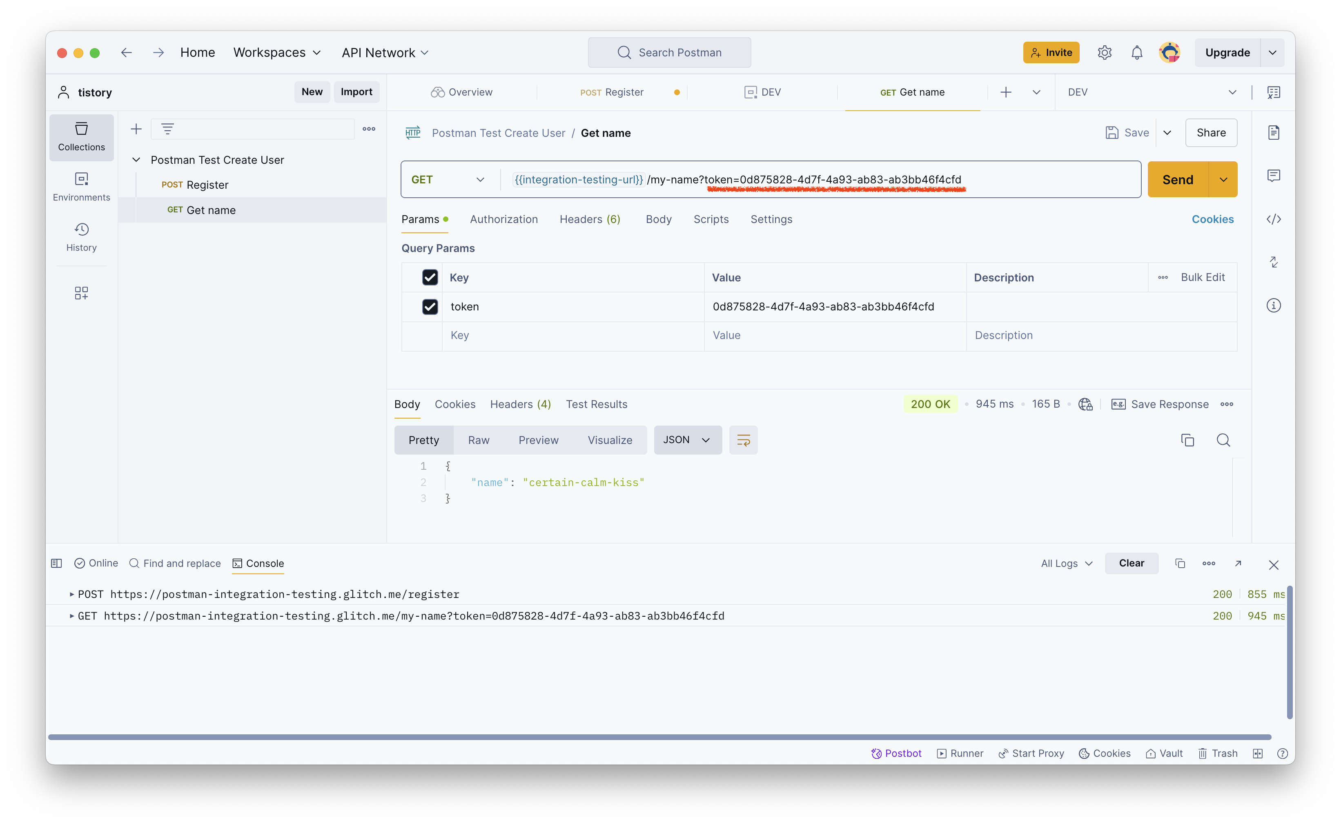
Task: Open notifications bell icon
Action: (1137, 53)
